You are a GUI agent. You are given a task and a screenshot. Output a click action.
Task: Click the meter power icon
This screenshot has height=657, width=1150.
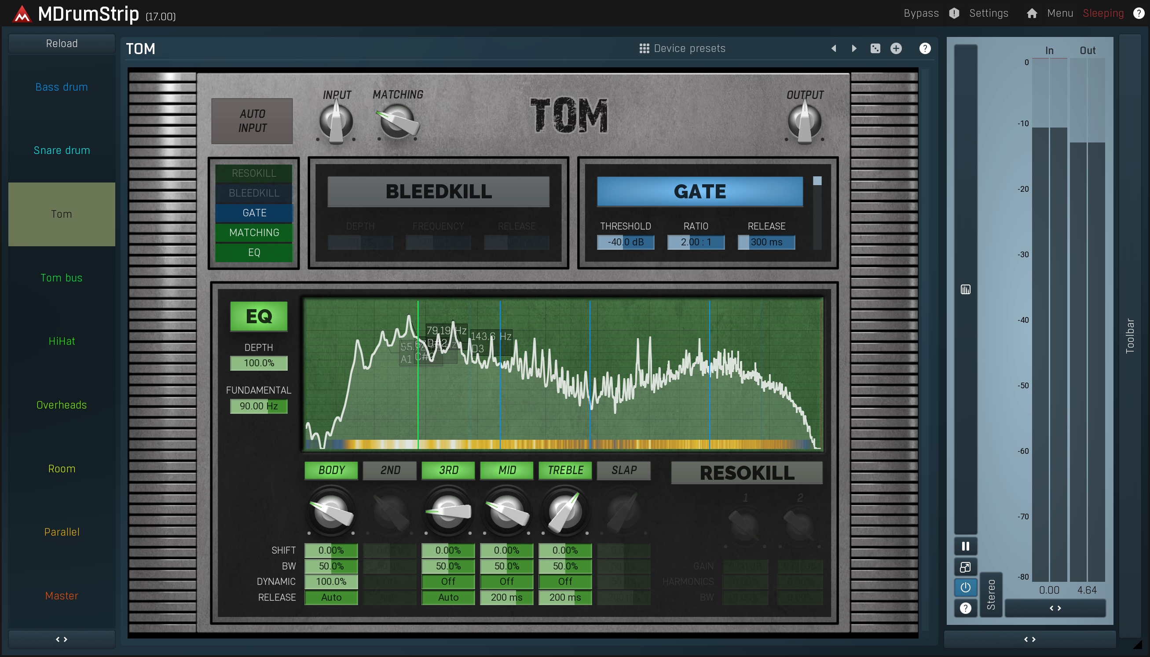click(965, 588)
